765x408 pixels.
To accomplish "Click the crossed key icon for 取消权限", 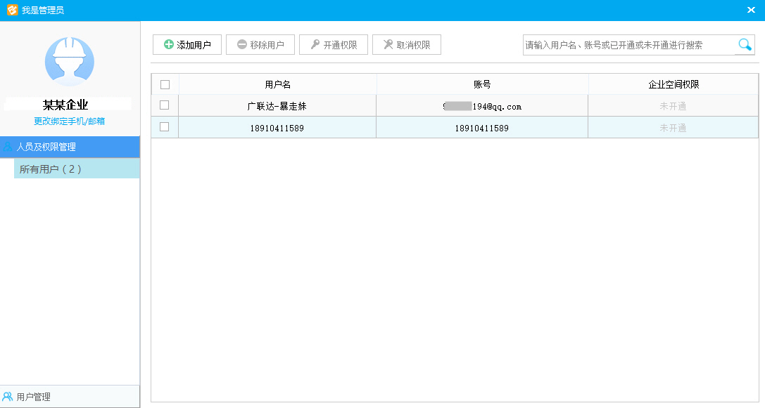I will [x=388, y=45].
